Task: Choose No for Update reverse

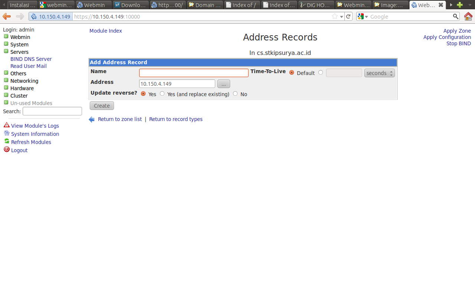Action: pos(235,94)
